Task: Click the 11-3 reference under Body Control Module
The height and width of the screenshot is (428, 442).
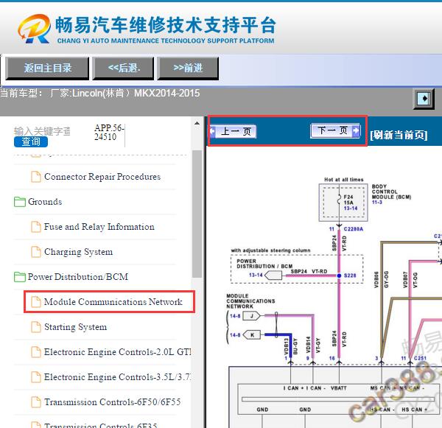Action: pyautogui.click(x=377, y=203)
